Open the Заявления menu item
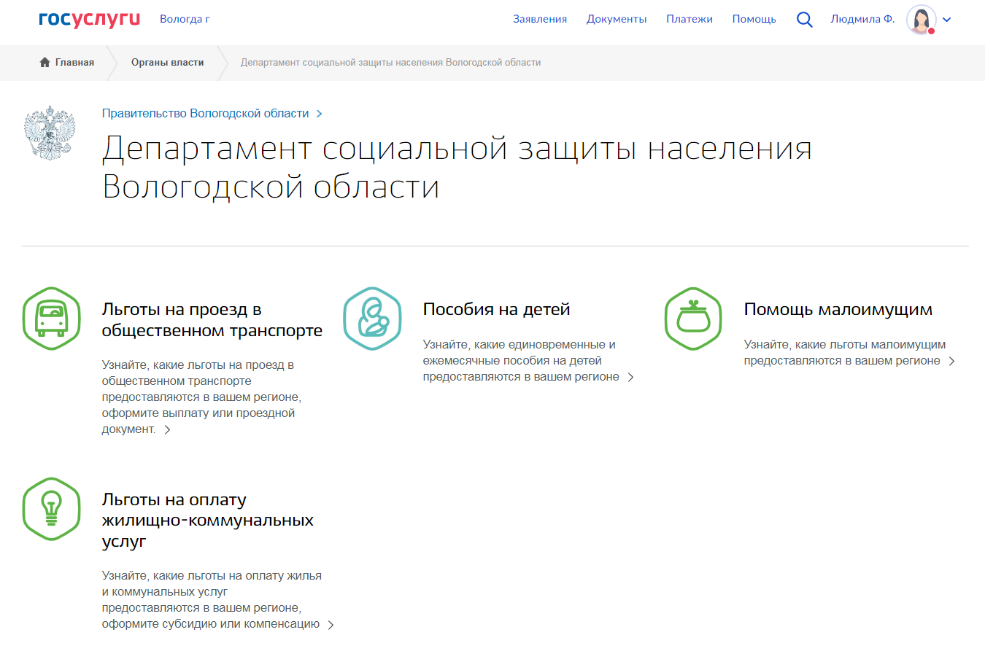The image size is (985, 670). 540,19
